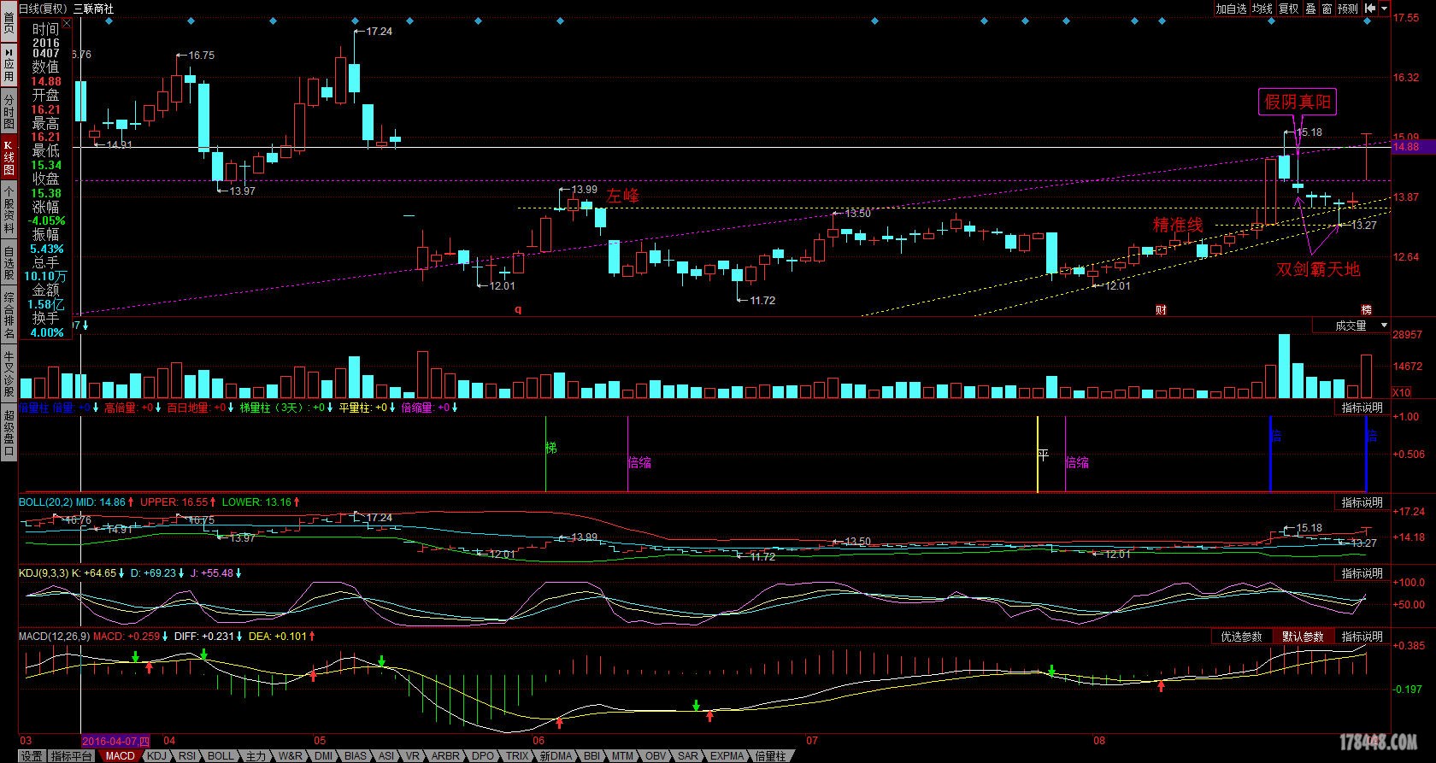Screen dimensions: 1436x763
Task: Click the red 财 marker on chart
Action: click(1162, 310)
